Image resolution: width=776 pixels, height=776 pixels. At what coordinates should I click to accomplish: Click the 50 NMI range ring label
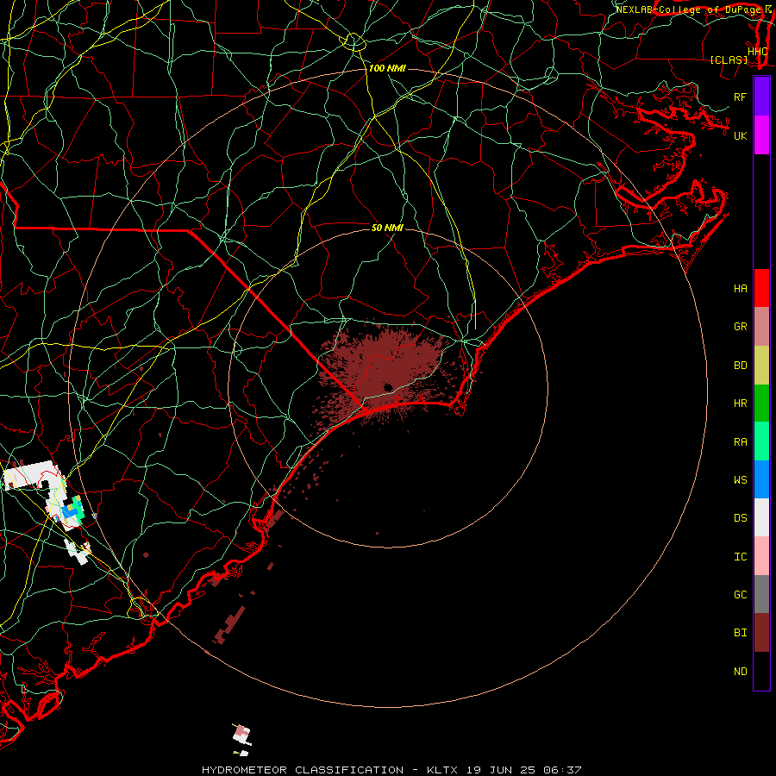coord(387,228)
